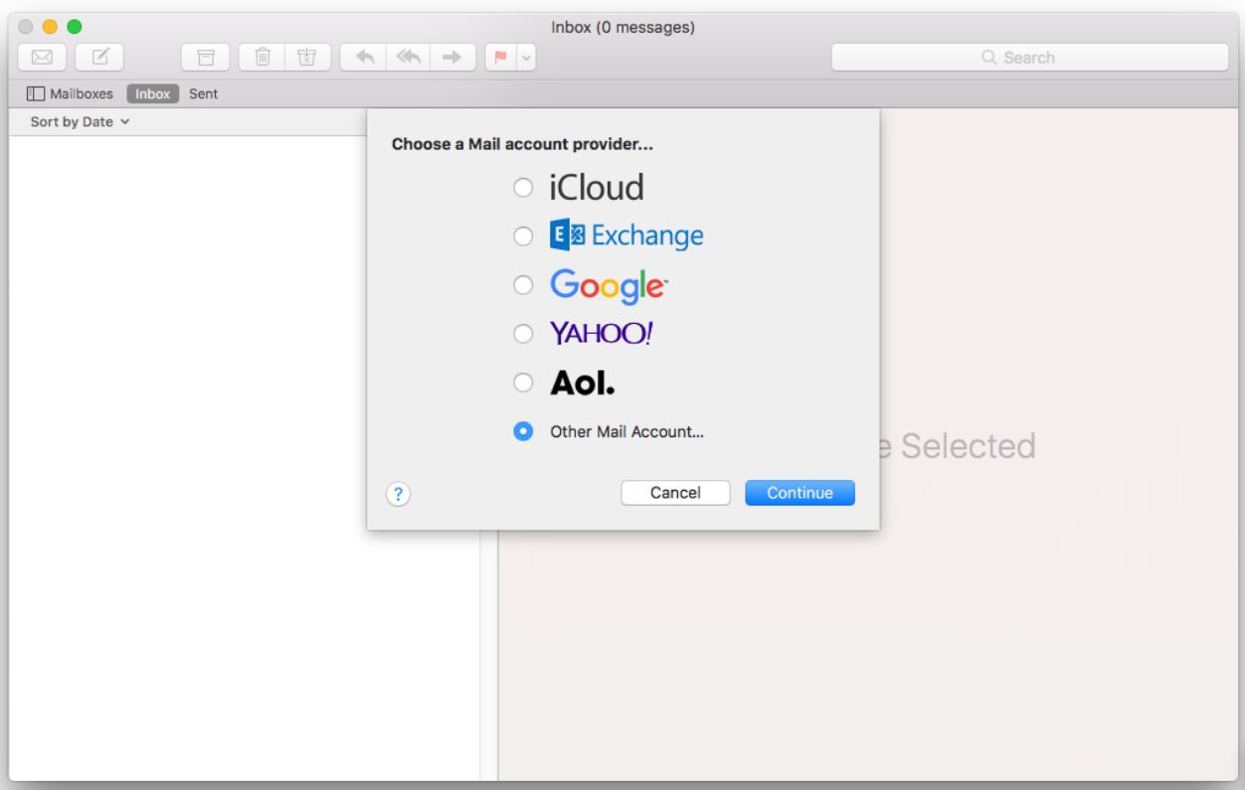The height and width of the screenshot is (790, 1245).
Task: Open the Sort by Date dropdown
Action: click(x=81, y=122)
